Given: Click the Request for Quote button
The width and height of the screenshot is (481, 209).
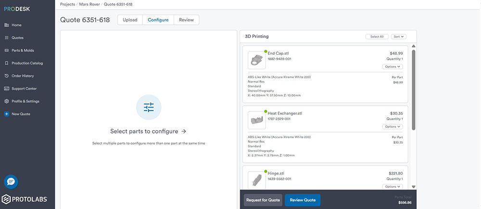Looking at the screenshot, I should pos(263,200).
